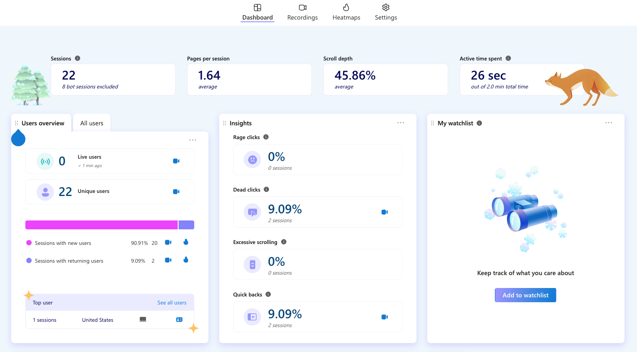The width and height of the screenshot is (637, 352).
Task: View recordings of Unique users
Action: coord(176,192)
